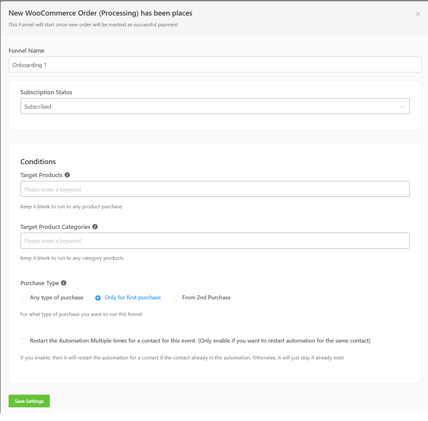Select the From 2nd Purchase option
This screenshot has width=428, height=421.
(x=175, y=298)
